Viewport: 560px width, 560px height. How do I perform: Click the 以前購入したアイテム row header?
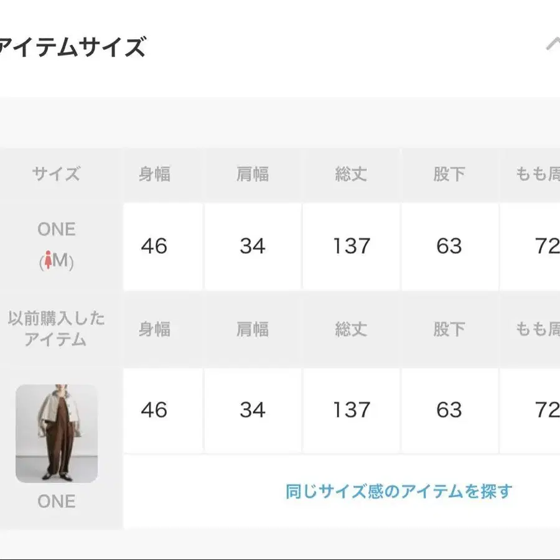tap(57, 329)
